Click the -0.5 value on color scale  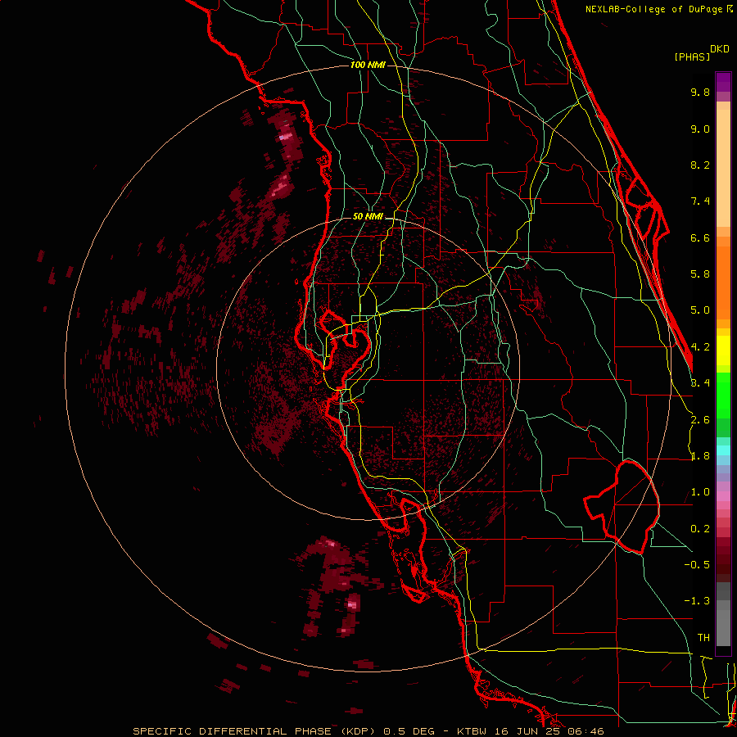point(697,565)
